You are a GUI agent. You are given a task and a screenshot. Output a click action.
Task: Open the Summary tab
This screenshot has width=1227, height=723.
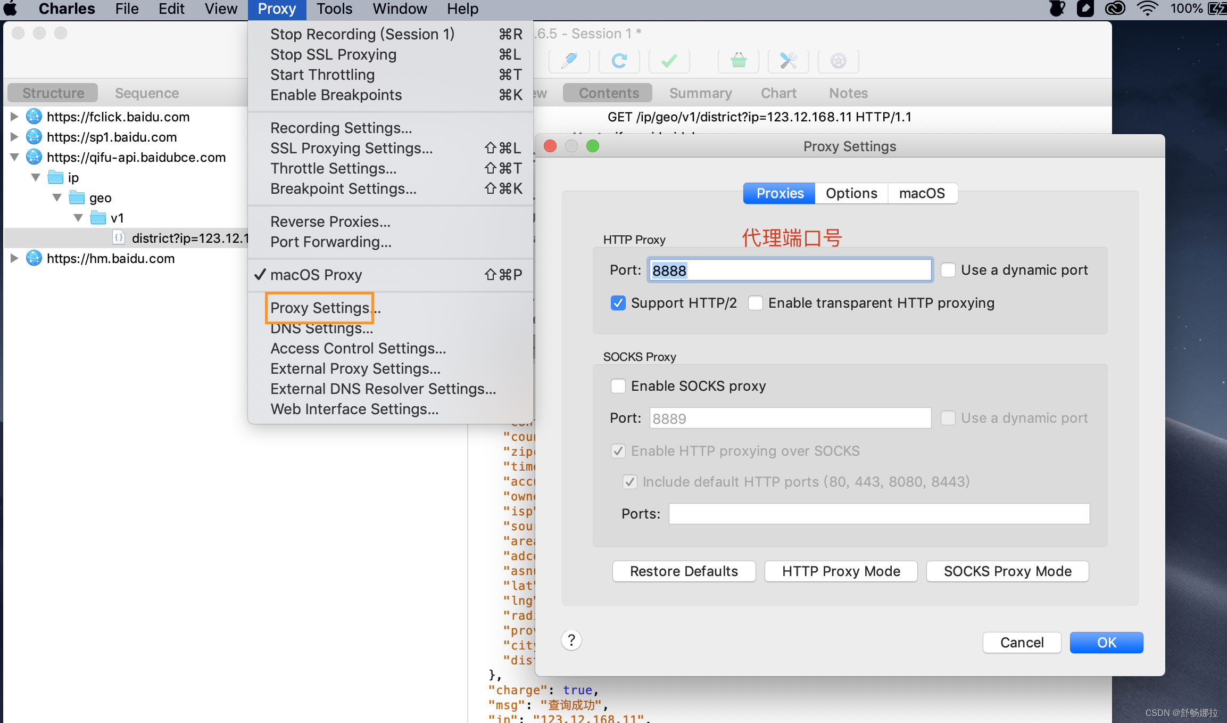700,93
